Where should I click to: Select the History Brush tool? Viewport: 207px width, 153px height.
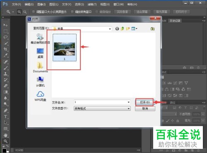click(5, 80)
